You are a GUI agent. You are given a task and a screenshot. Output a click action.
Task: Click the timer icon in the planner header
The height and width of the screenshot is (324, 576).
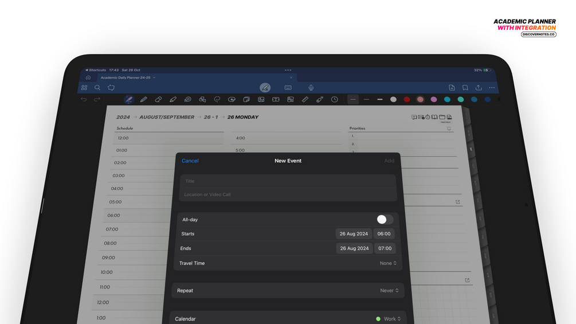[428, 117]
